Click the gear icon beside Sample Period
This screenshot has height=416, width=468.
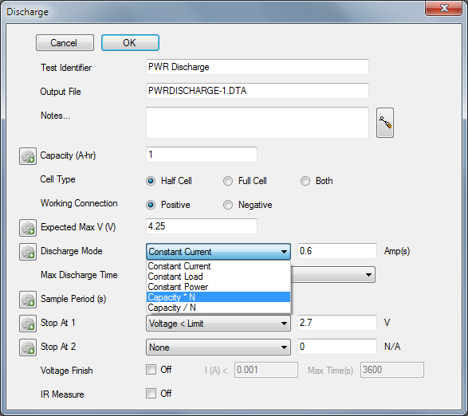28,300
